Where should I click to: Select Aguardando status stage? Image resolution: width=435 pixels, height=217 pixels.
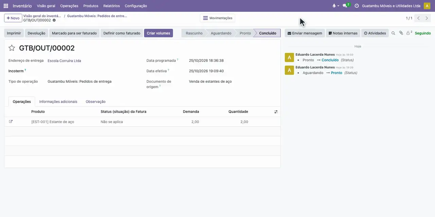coord(221,33)
